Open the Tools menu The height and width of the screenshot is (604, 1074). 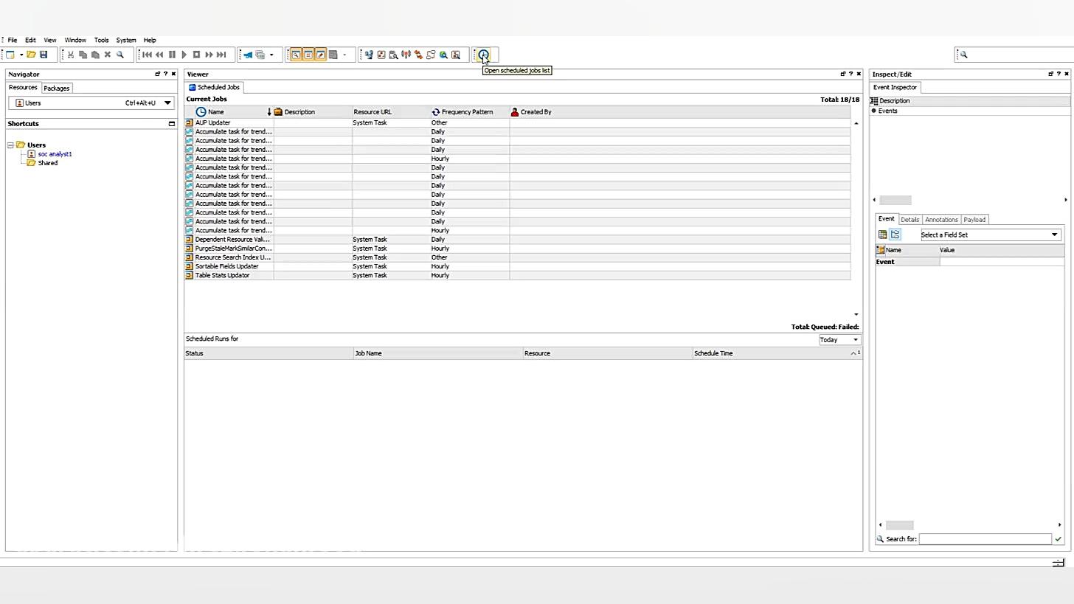[101, 40]
